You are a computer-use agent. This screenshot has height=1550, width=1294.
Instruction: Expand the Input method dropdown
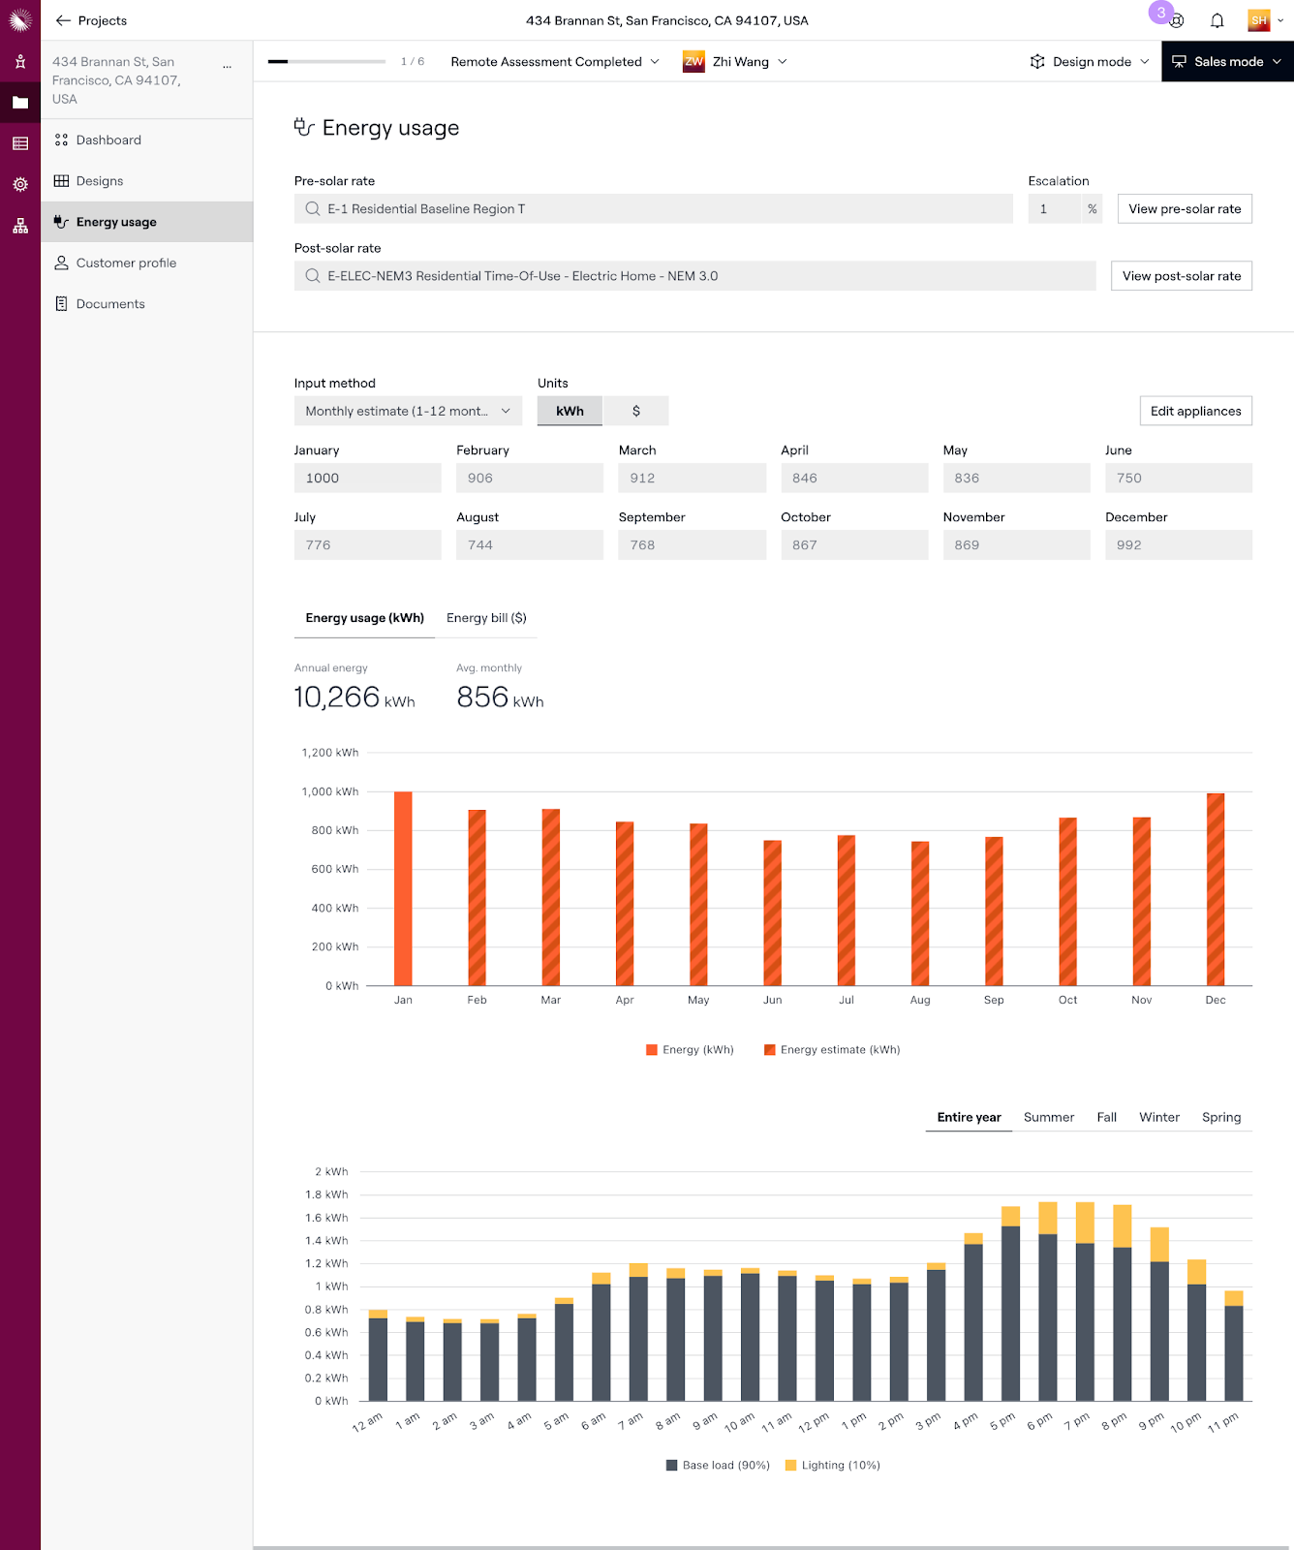coord(408,411)
